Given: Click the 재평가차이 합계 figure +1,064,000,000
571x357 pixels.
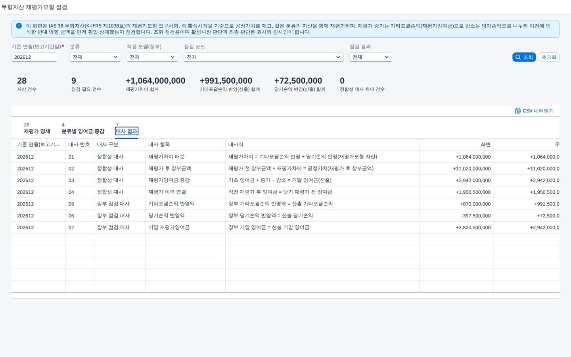Looking at the screenshot, I should tap(155, 81).
